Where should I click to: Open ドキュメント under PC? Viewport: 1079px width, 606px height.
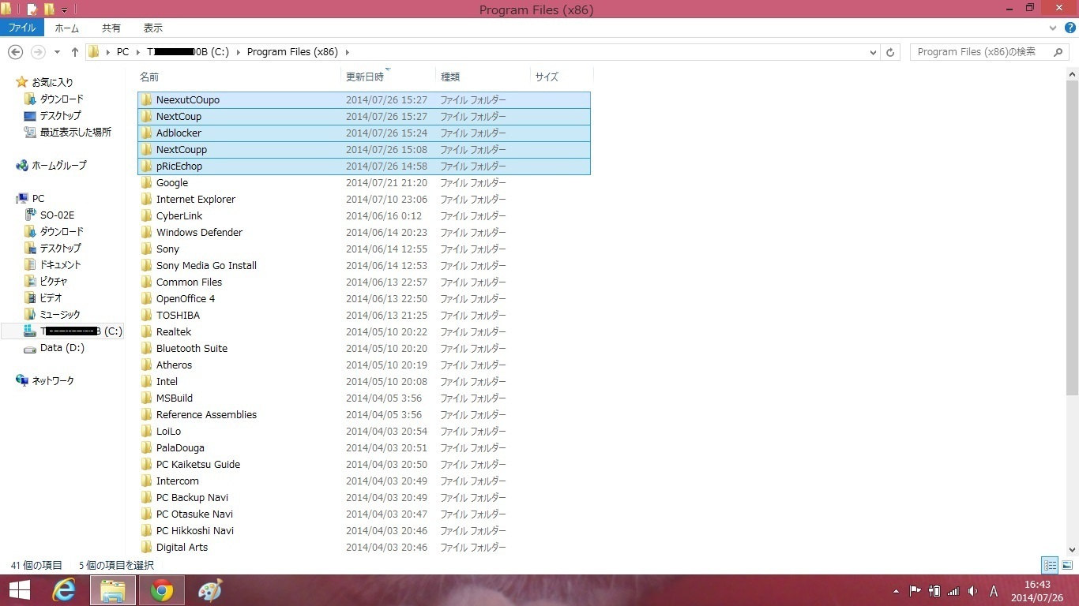coord(60,264)
